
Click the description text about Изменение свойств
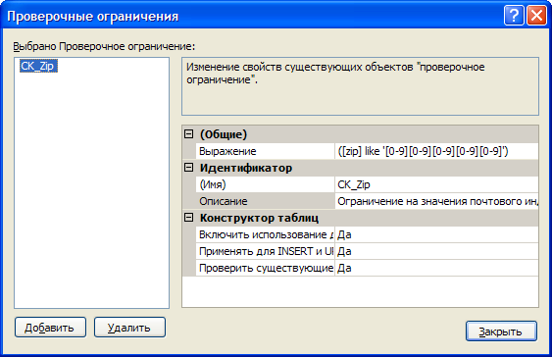tap(335, 74)
